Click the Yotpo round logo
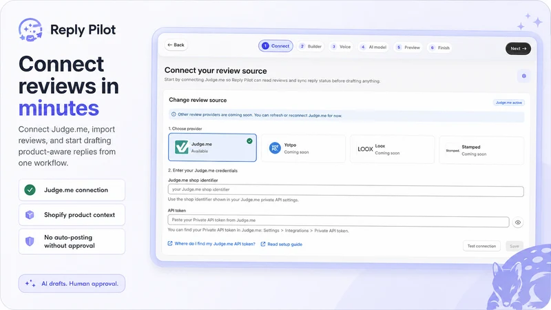 point(275,148)
